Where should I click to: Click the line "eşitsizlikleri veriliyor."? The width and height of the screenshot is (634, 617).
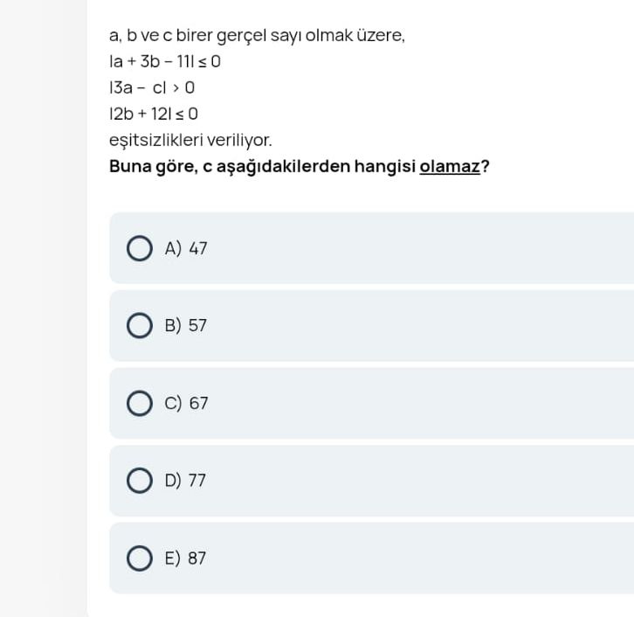coord(190,140)
